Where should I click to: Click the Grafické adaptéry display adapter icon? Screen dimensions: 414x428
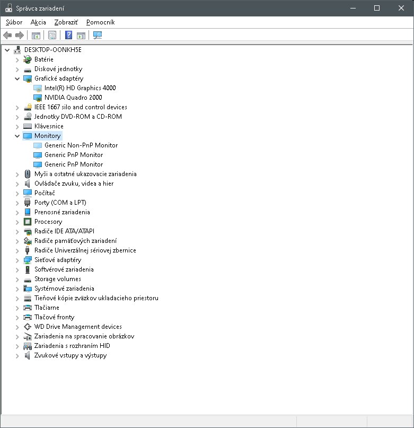(27, 78)
